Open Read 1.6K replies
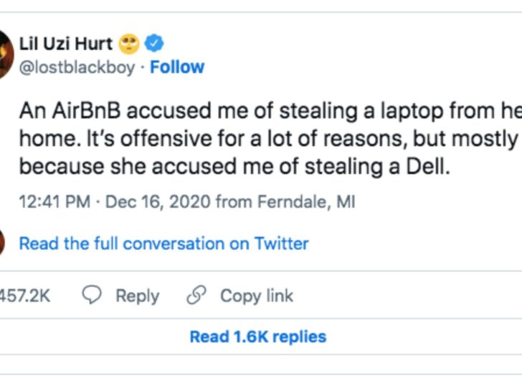 coord(257,337)
